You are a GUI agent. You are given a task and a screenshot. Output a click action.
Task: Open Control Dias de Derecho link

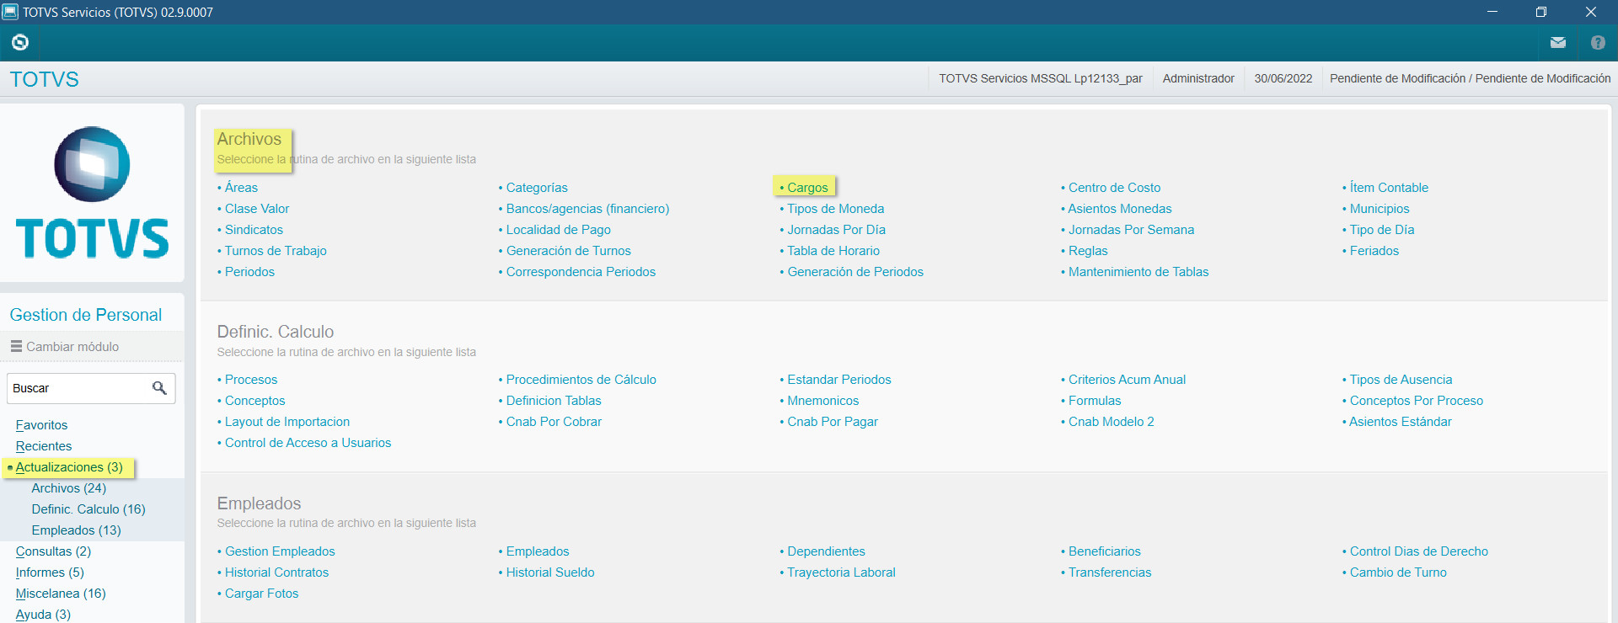1419,551
